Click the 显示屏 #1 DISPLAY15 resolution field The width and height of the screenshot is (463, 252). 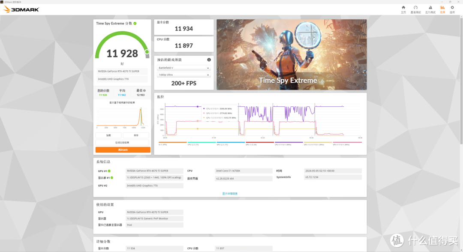click(x=154, y=177)
